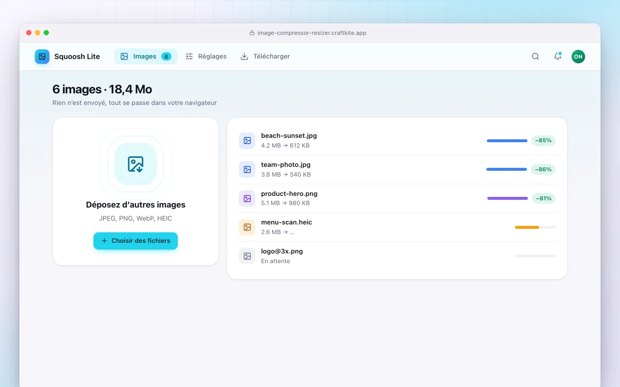The width and height of the screenshot is (620, 387).
Task: Click the "Déposez d'autres images" text
Action: pyautogui.click(x=136, y=205)
